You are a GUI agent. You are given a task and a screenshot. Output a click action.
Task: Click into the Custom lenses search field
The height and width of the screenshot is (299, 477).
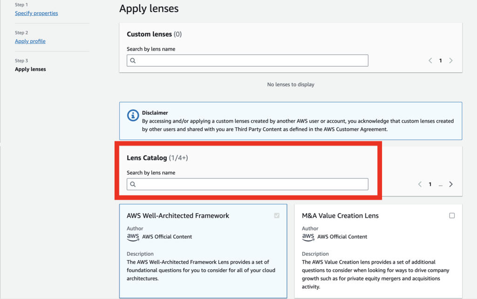pos(247,60)
